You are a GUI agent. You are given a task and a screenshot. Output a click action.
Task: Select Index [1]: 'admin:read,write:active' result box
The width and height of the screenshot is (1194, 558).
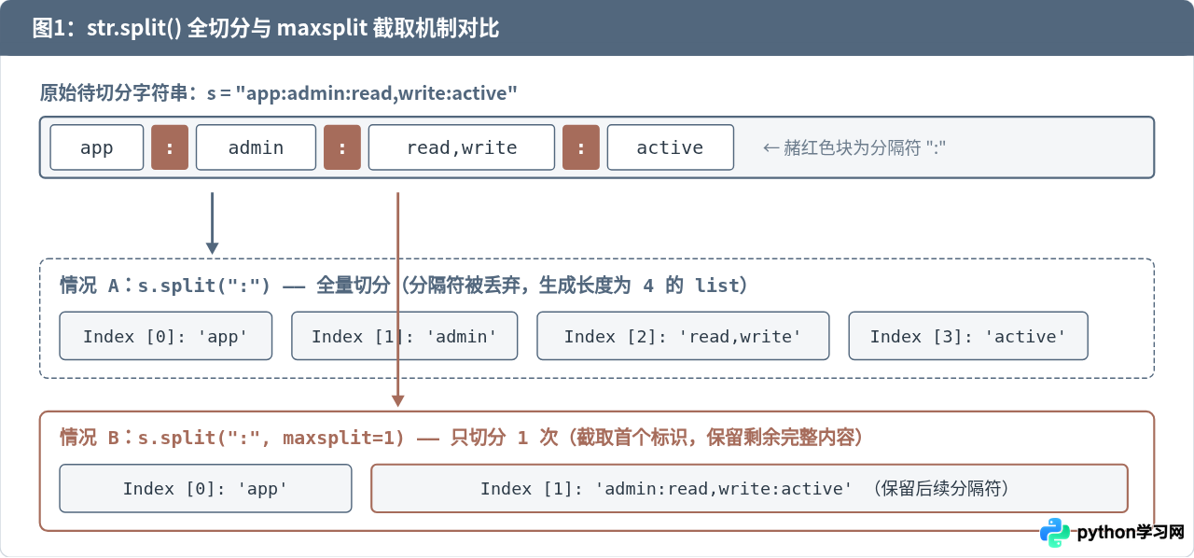tap(749, 488)
